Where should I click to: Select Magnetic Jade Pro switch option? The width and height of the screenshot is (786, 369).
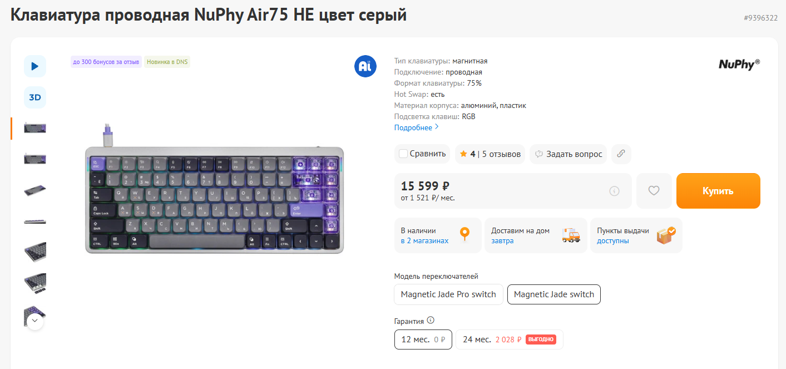[448, 294]
